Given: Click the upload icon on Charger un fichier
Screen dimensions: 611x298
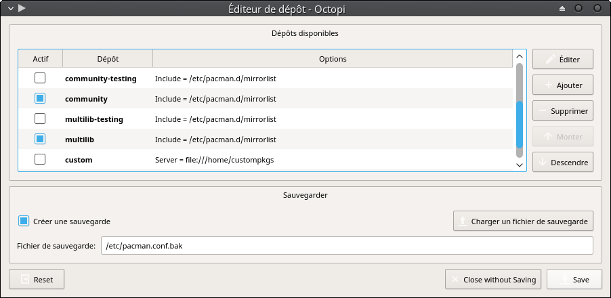Looking at the screenshot, I should (x=463, y=221).
